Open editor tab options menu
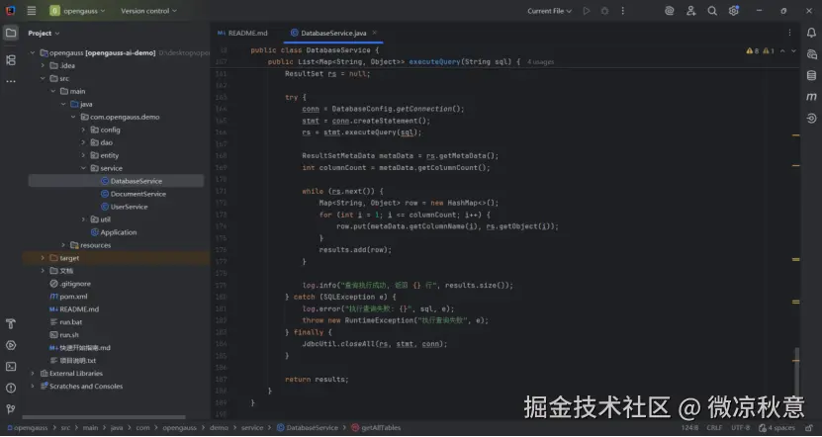The height and width of the screenshot is (437, 822). click(x=789, y=33)
